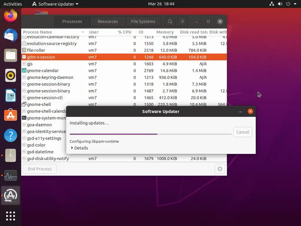Click file-roller 784.0 KiB disk read
301x226 pixels.
(197, 50)
